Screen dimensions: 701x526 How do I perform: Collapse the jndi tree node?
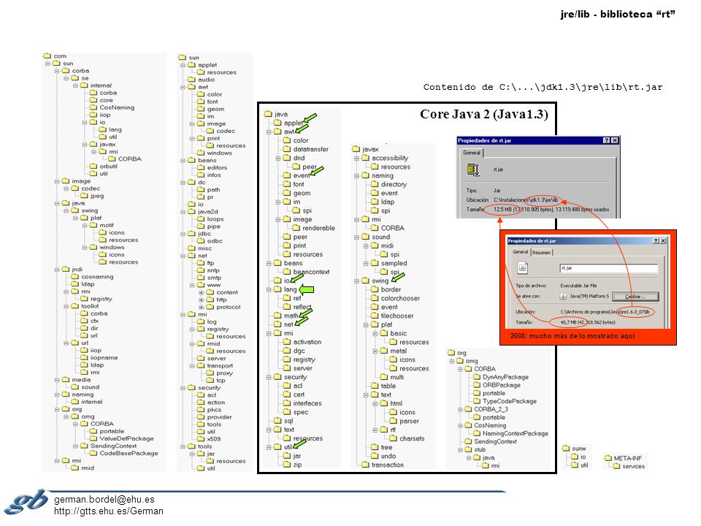[57, 270]
